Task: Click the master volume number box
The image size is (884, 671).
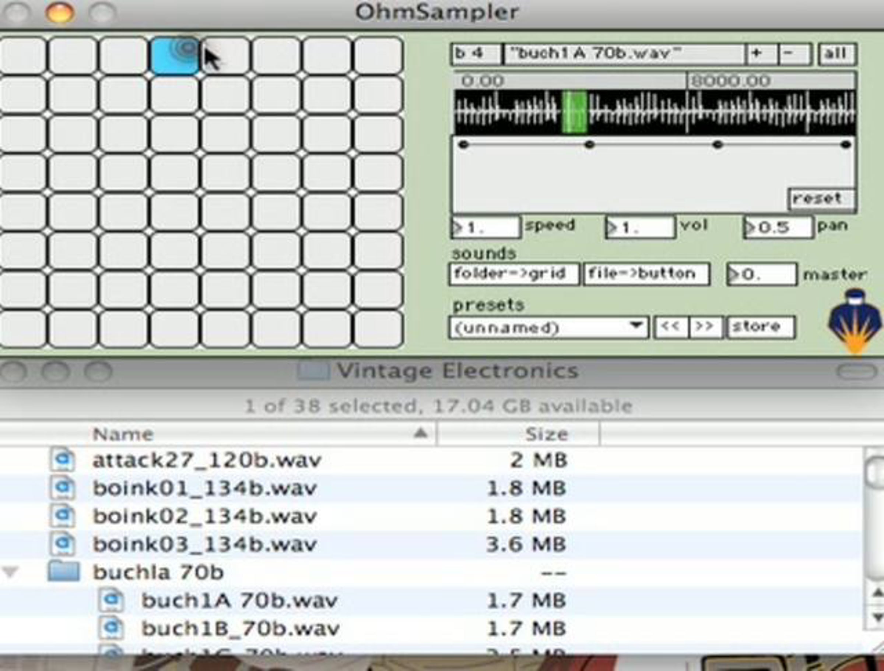Action: pyautogui.click(x=761, y=274)
